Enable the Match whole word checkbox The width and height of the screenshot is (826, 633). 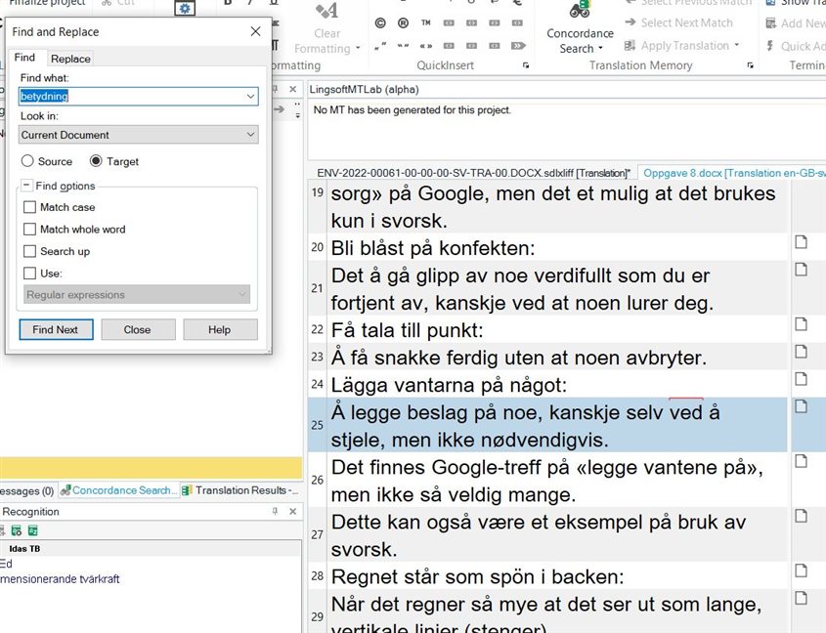(x=30, y=230)
